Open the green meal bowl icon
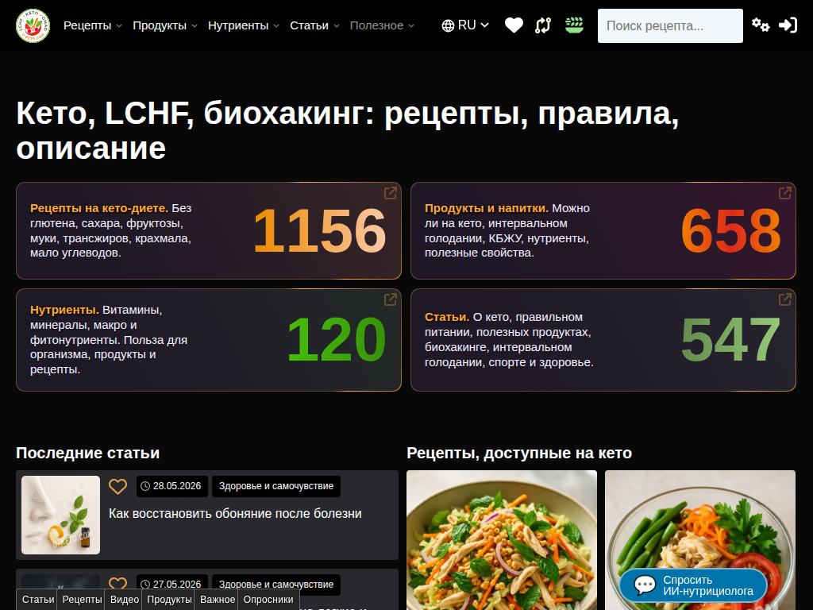The image size is (813, 610). click(574, 25)
